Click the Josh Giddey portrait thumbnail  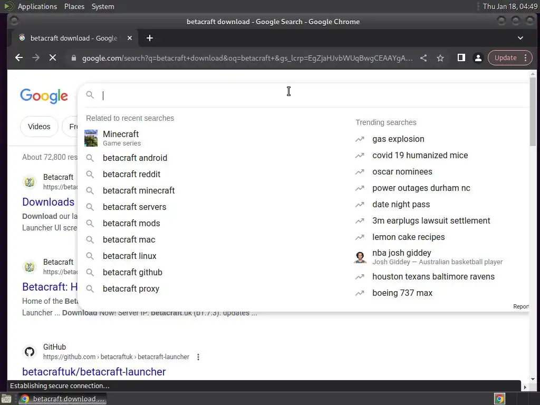coord(360,257)
